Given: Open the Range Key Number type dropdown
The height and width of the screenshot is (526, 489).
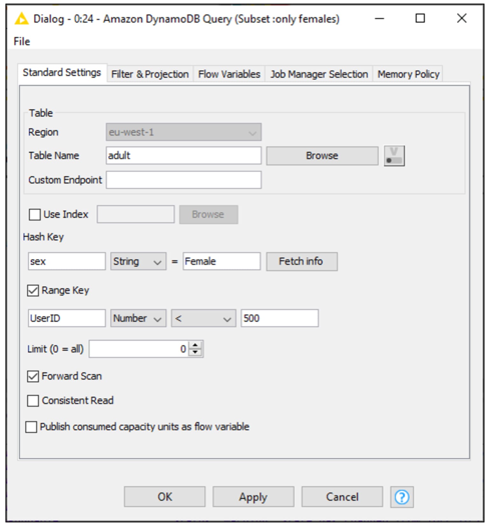Looking at the screenshot, I should [138, 318].
